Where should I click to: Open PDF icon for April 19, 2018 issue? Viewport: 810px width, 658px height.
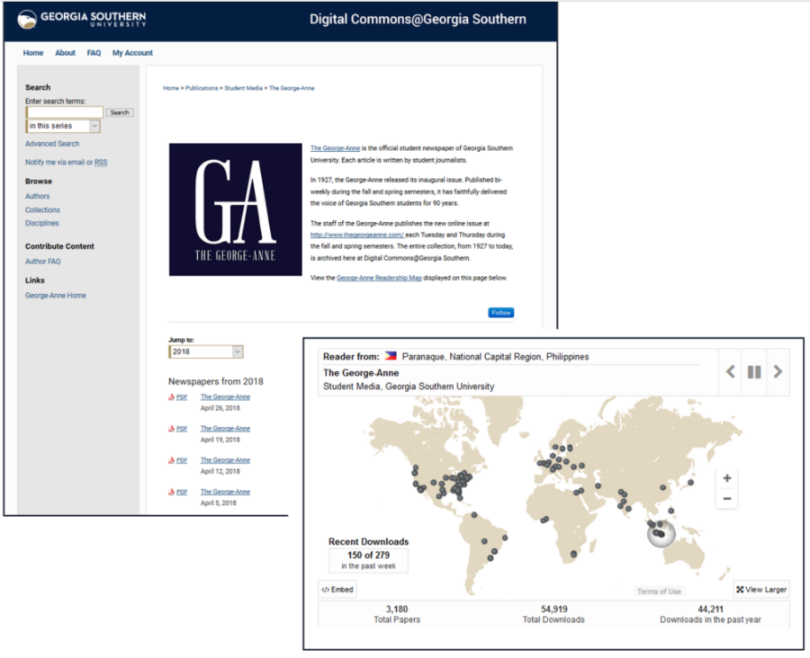click(171, 429)
